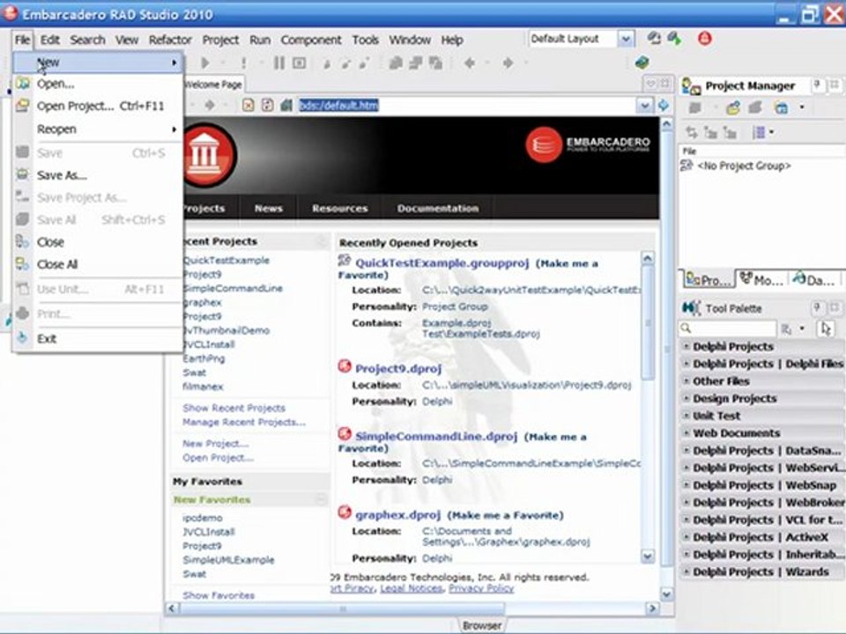Switch to the Documentation tab
The image size is (846, 634).
438,209
